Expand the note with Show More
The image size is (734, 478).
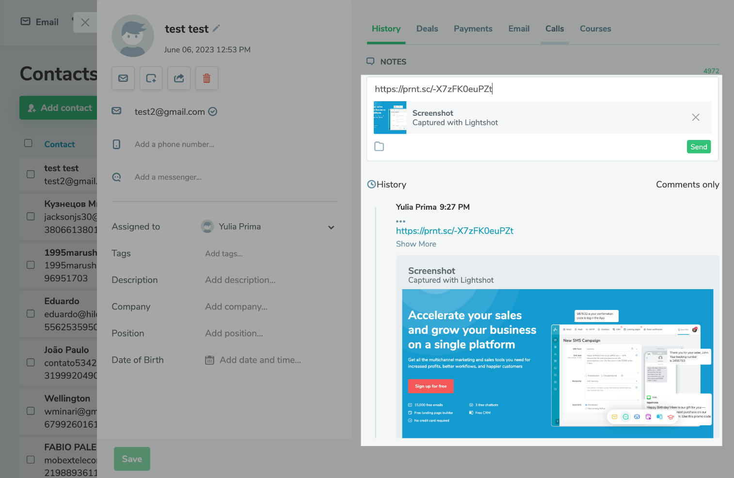point(415,244)
